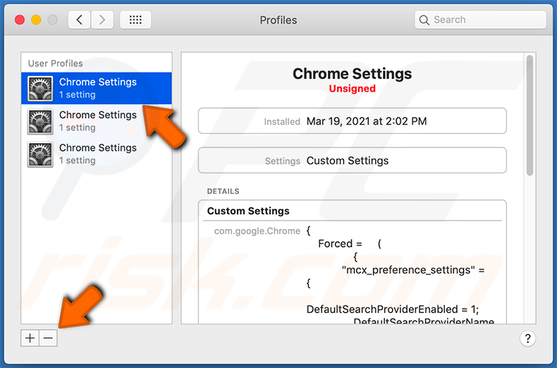Click the User Profiles list header

click(x=56, y=63)
